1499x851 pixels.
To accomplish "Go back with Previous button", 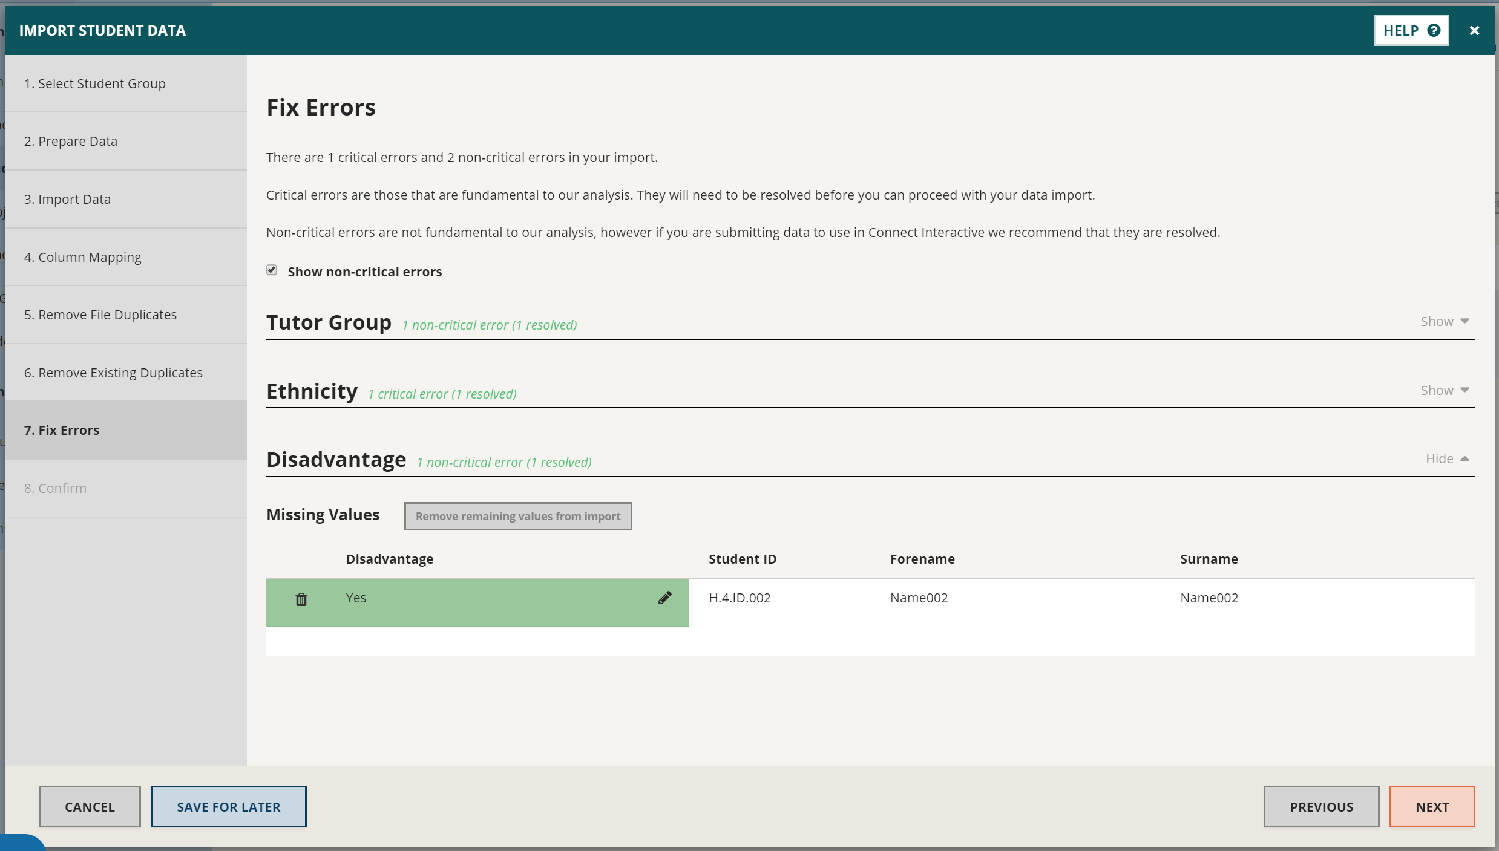I will click(1321, 806).
